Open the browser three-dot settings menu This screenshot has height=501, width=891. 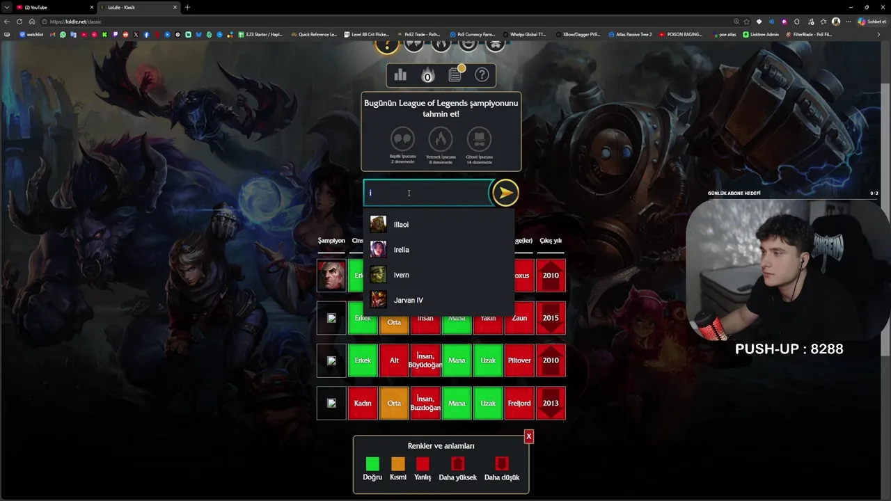848,22
